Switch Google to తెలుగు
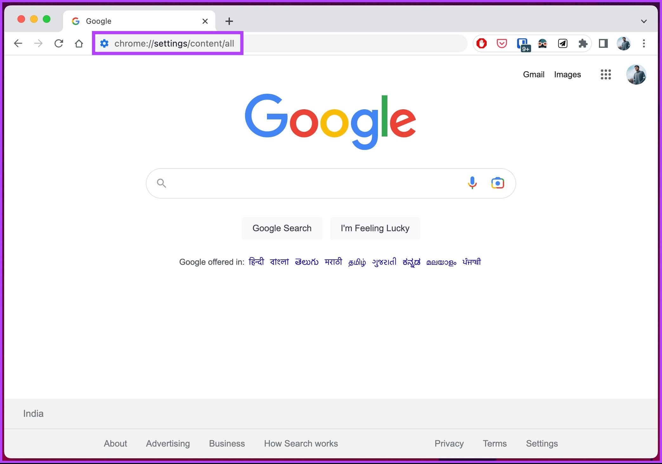This screenshot has width=662, height=464. (307, 262)
